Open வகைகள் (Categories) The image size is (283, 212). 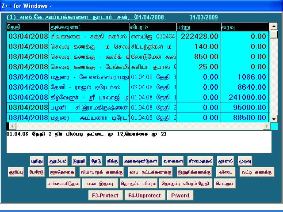[x=173, y=161]
